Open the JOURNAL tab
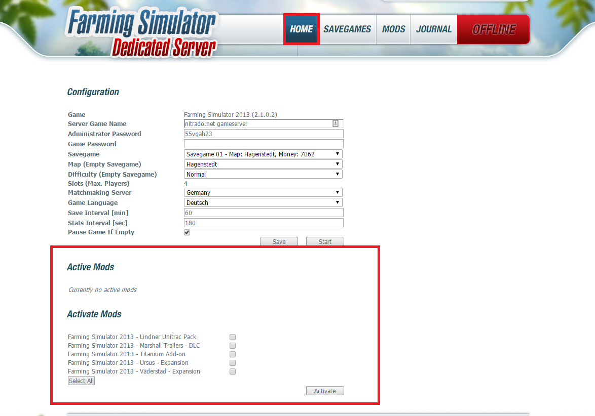 point(433,29)
